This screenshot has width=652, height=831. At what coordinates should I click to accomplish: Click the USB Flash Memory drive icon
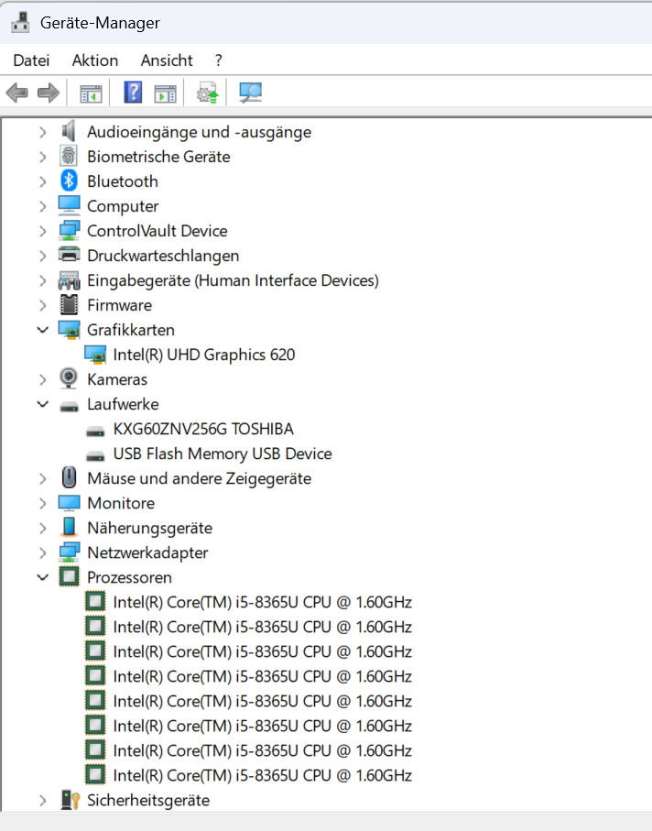(95, 455)
